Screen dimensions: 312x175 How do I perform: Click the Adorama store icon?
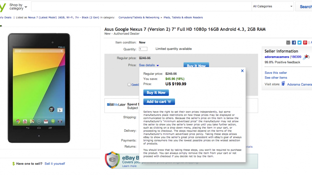point(283,84)
